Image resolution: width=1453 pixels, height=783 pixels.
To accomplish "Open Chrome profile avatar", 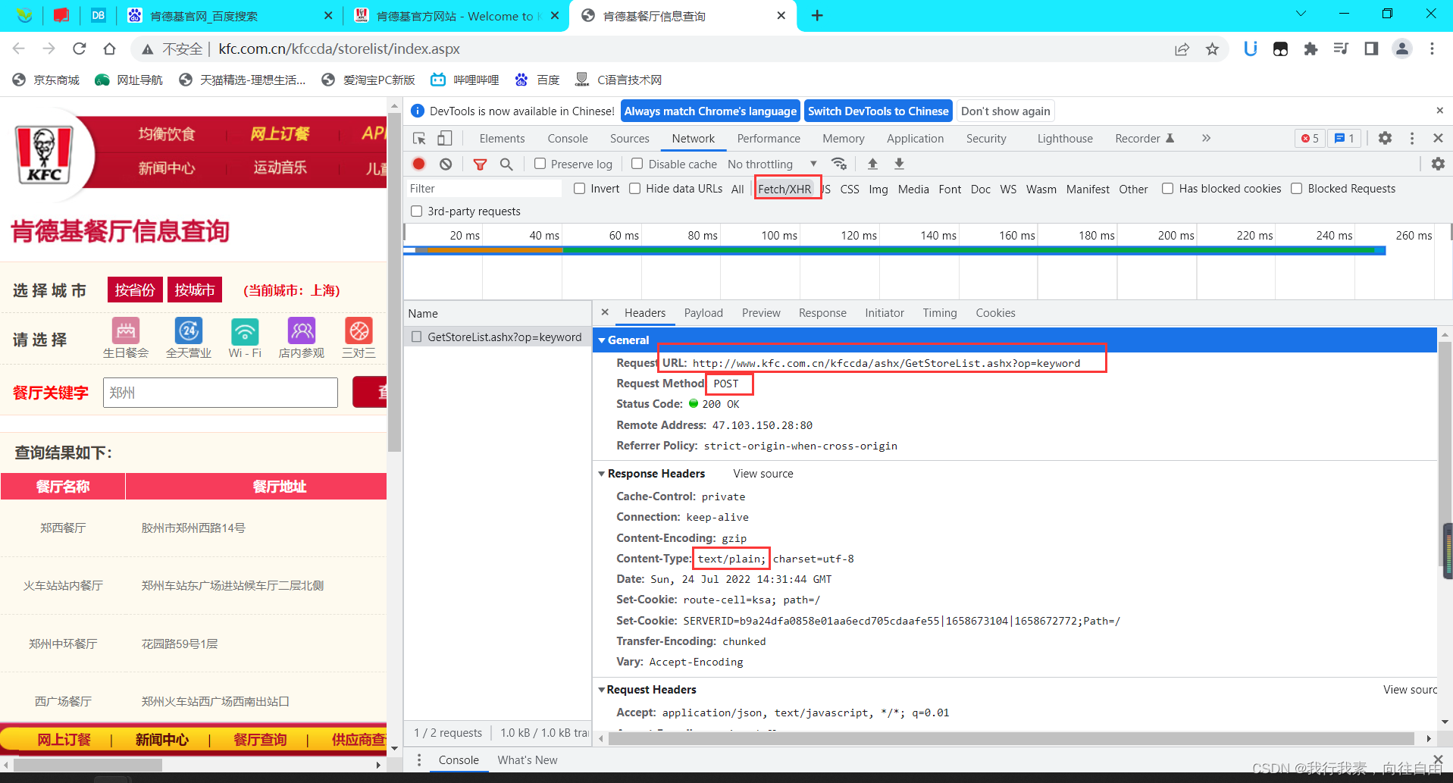I will coord(1402,49).
